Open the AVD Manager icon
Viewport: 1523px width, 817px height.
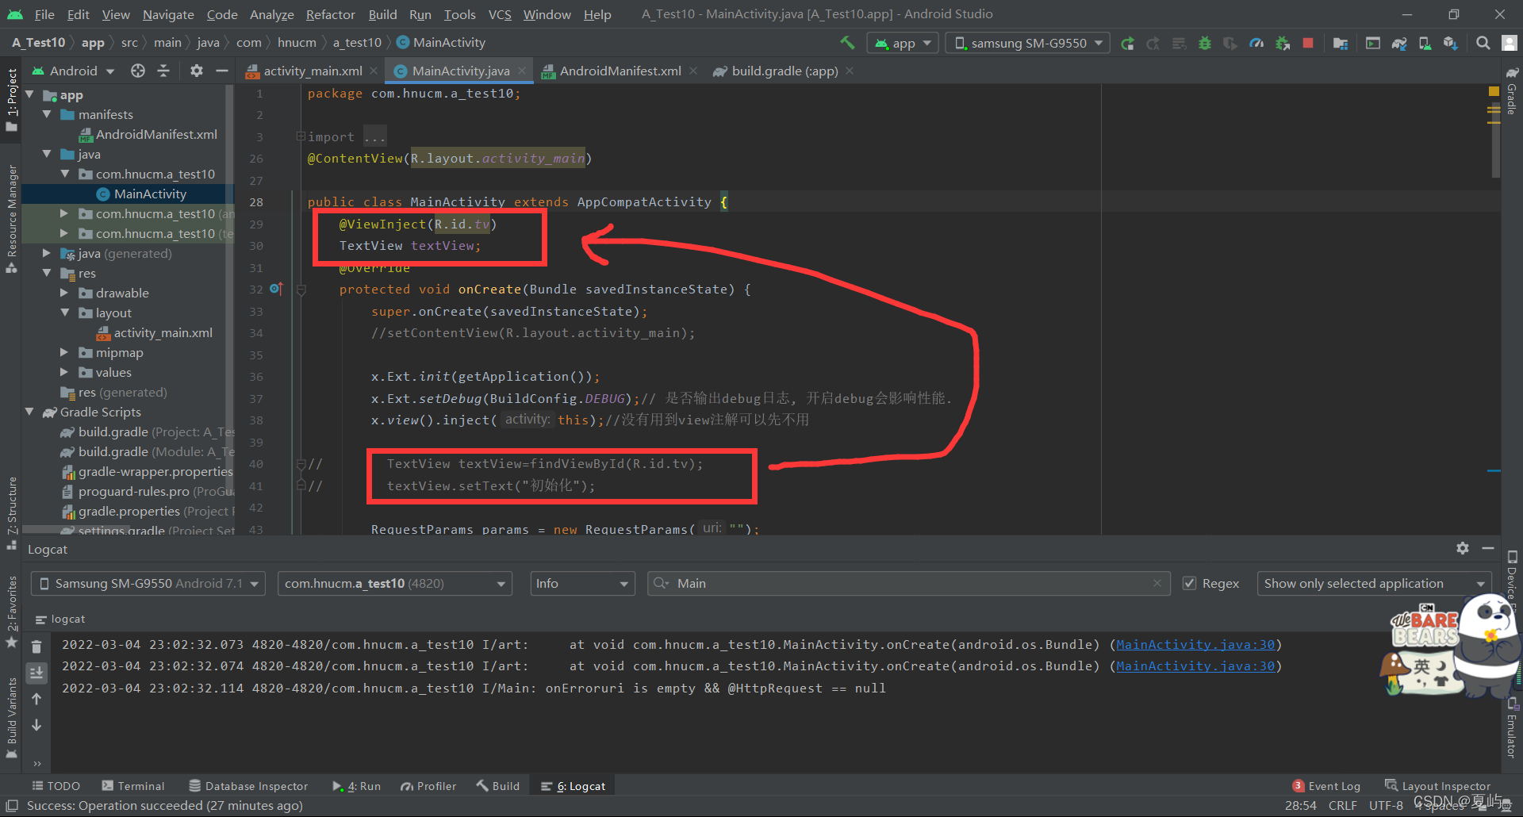(x=1425, y=43)
